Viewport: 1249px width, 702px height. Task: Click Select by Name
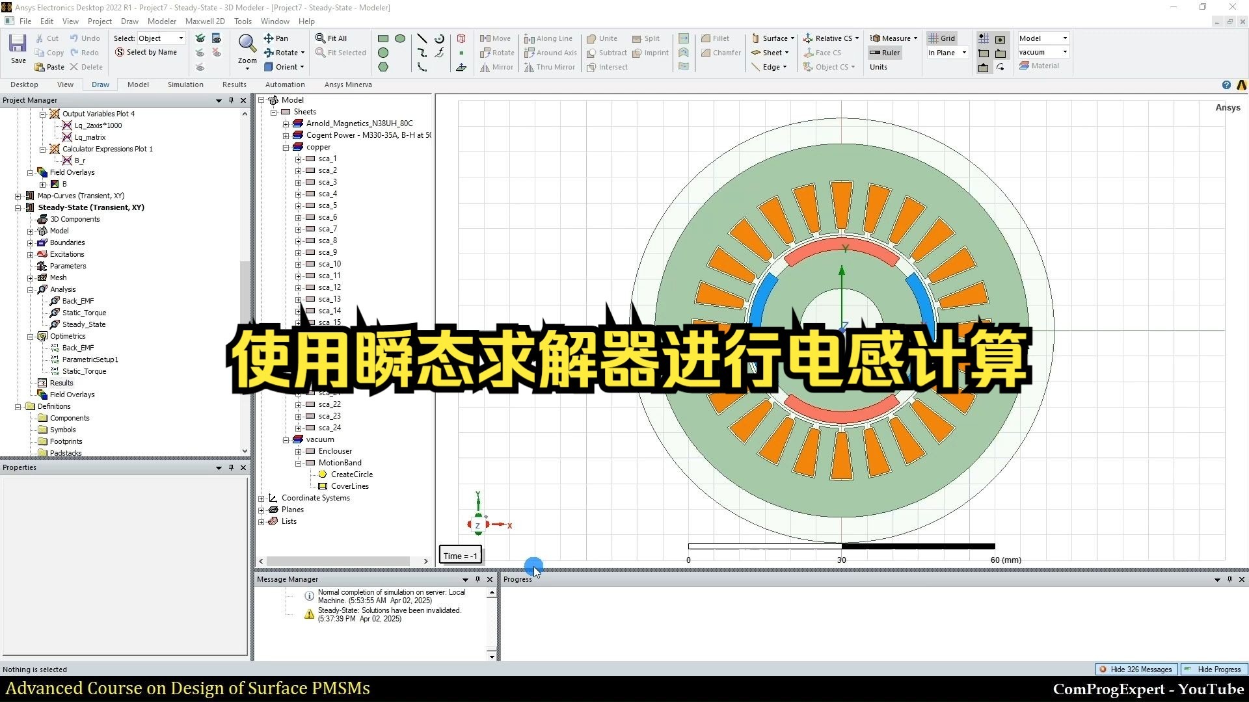[x=146, y=52]
